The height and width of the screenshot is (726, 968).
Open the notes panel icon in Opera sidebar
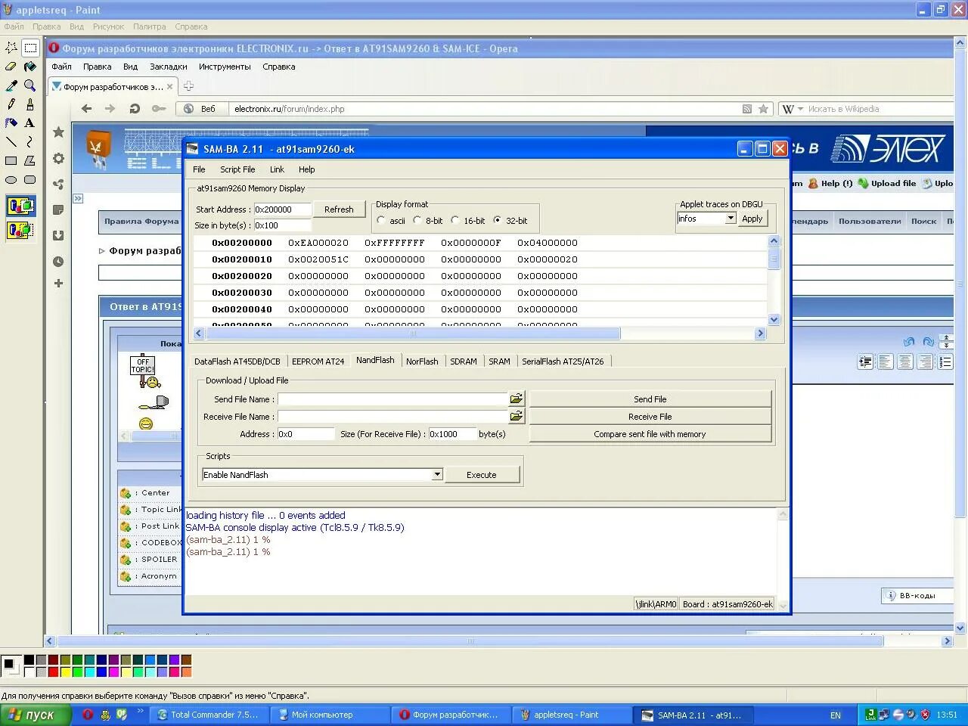[x=58, y=209]
